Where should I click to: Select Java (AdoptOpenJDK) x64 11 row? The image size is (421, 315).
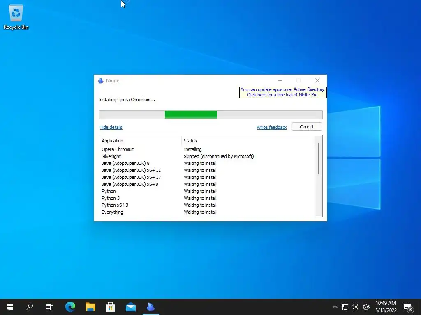(207, 170)
